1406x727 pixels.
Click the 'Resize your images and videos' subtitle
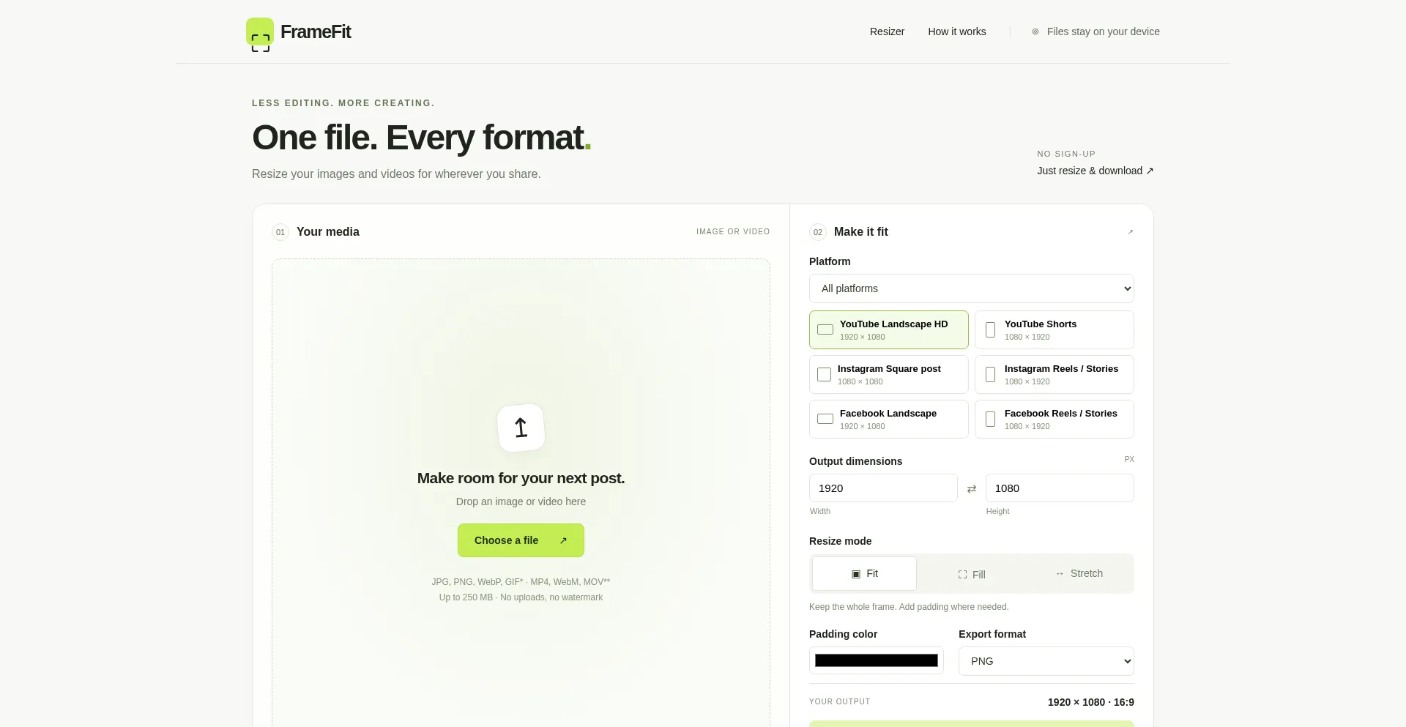(396, 174)
